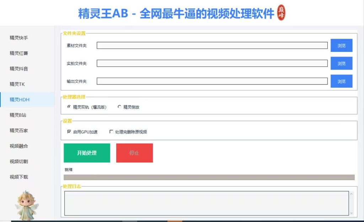The width and height of the screenshot is (364, 222).
Task: Open the 视频下载 page
Action: (19, 177)
